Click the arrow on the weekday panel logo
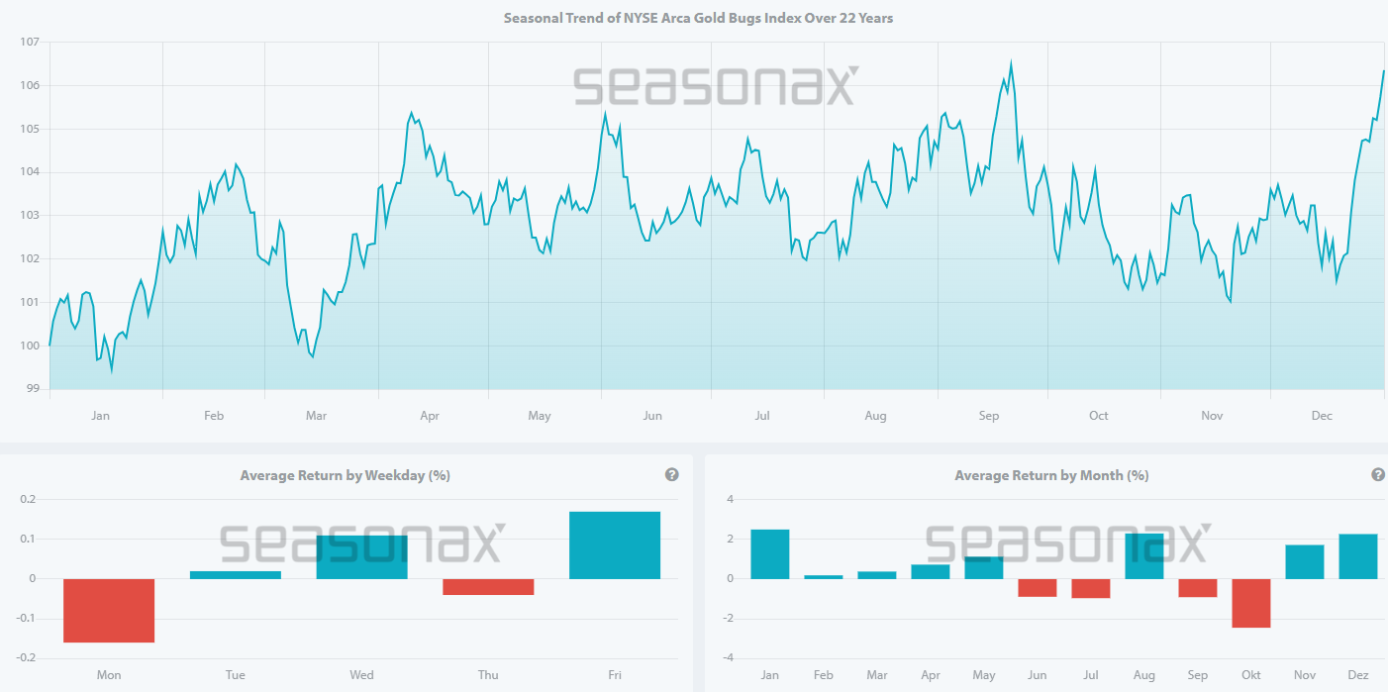The width and height of the screenshot is (1388, 692). point(500,528)
